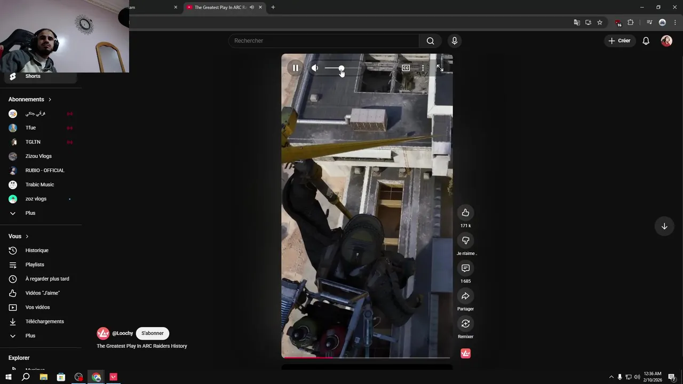Go to the next Short with down arrow
This screenshot has width=683, height=384.
[x=664, y=226]
